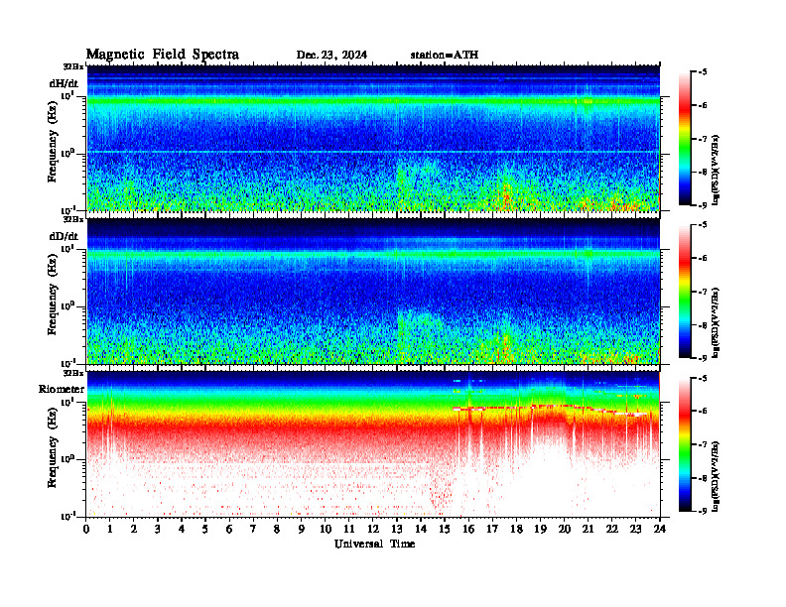Click the 10^0 frequency tick of the dD/dt panel

point(67,305)
